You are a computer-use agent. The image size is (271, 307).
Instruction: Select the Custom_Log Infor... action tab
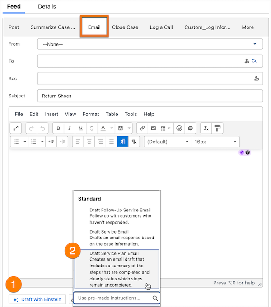(207, 27)
